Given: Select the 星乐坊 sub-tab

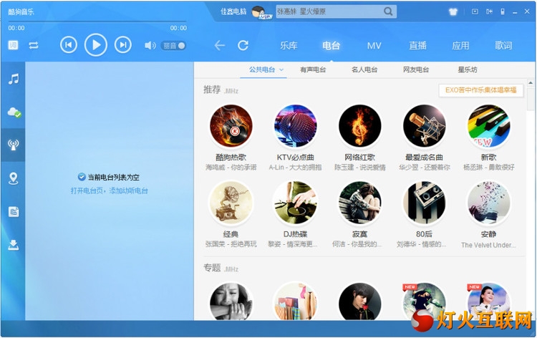Looking at the screenshot, I should point(468,70).
